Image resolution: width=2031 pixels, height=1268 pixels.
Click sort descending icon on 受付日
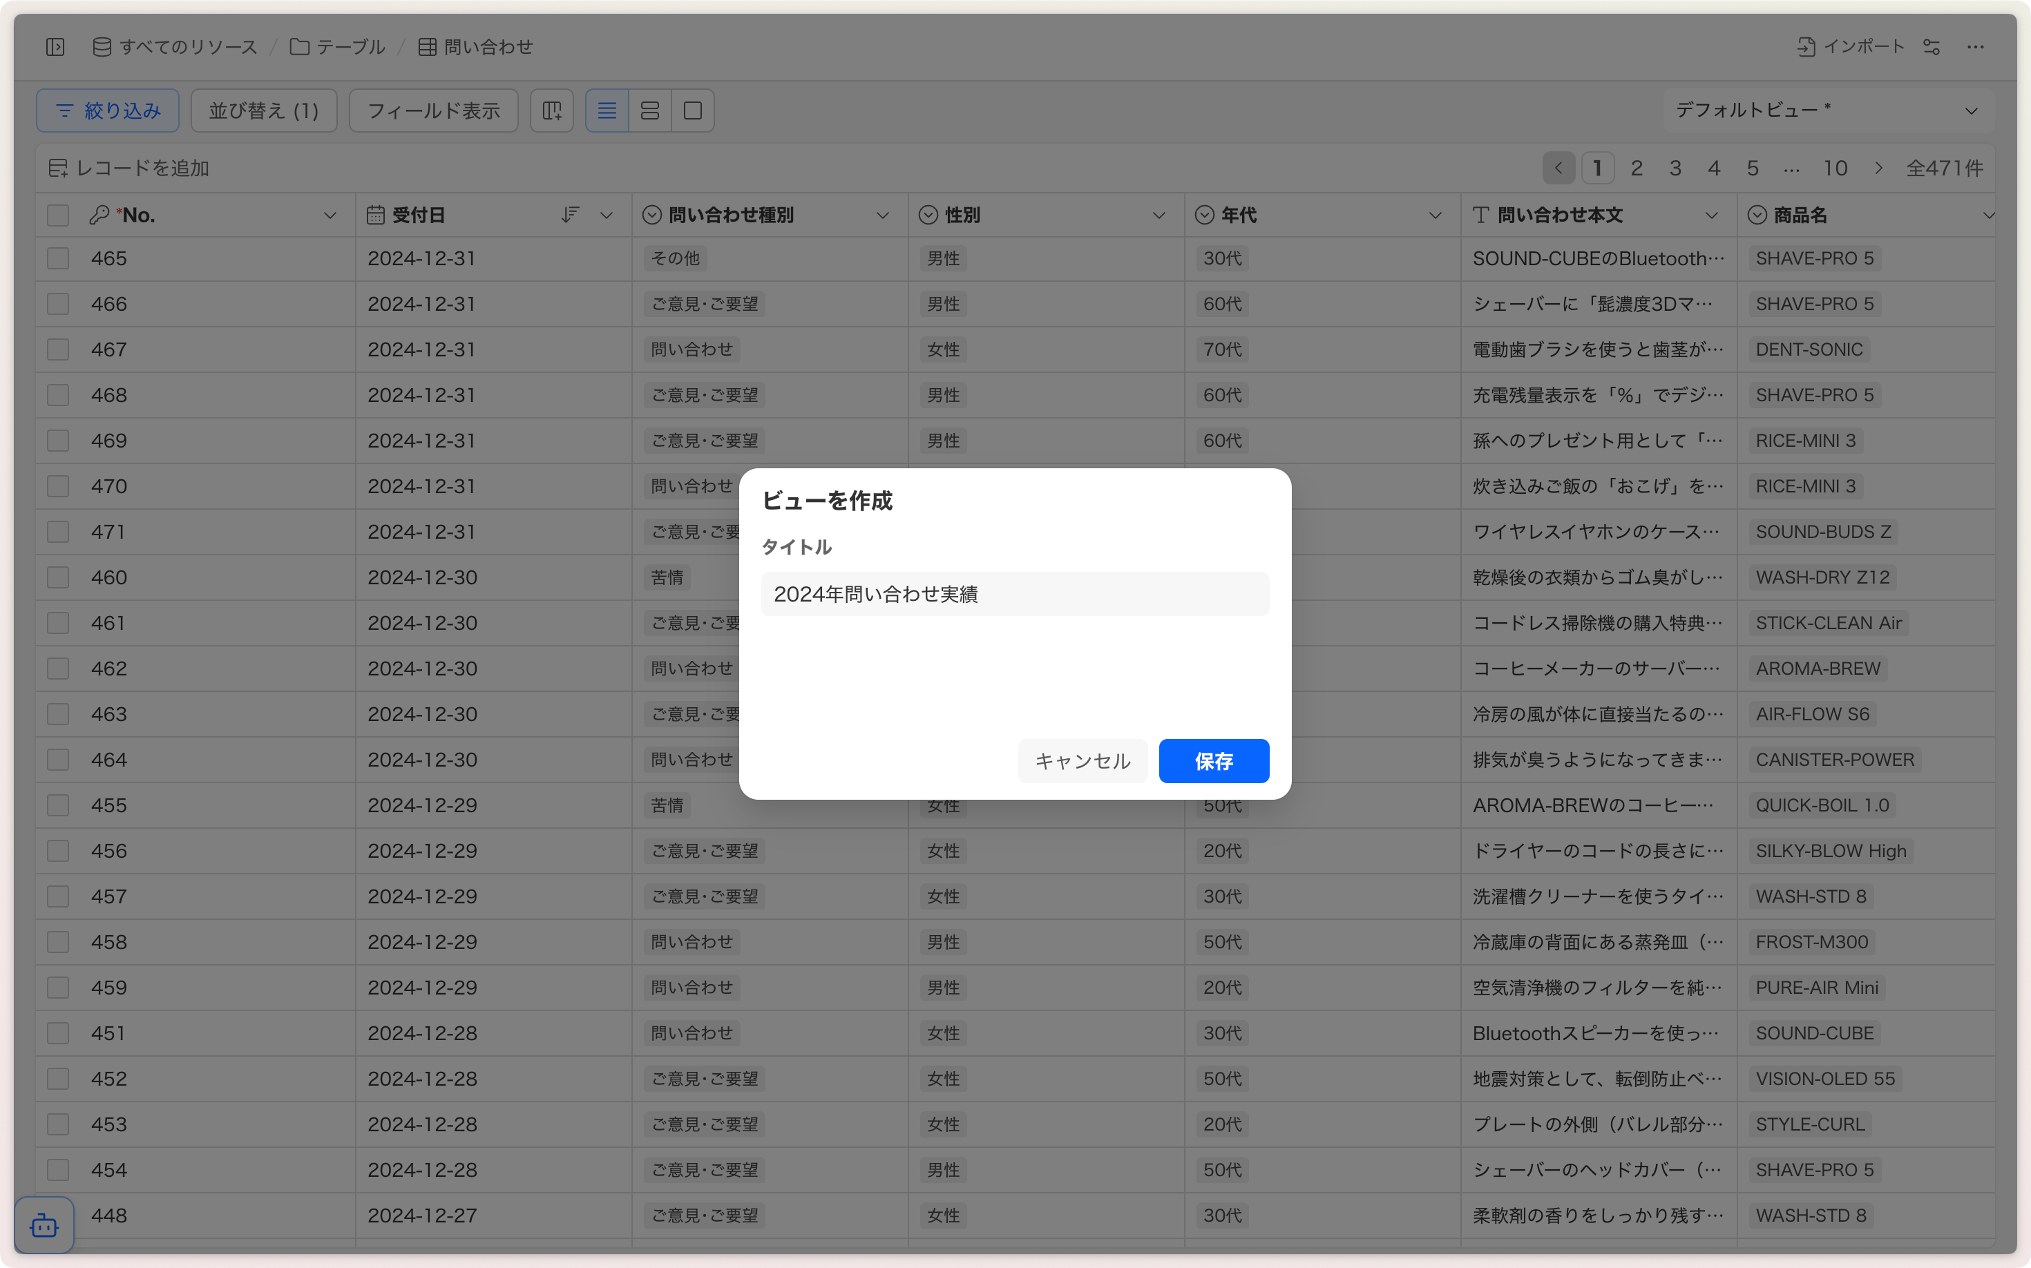(571, 215)
